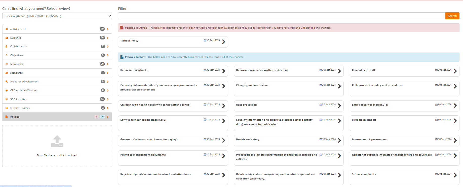Expand the SDP Activities chevron arrow
The width and height of the screenshot is (463, 187).
(x=108, y=99)
